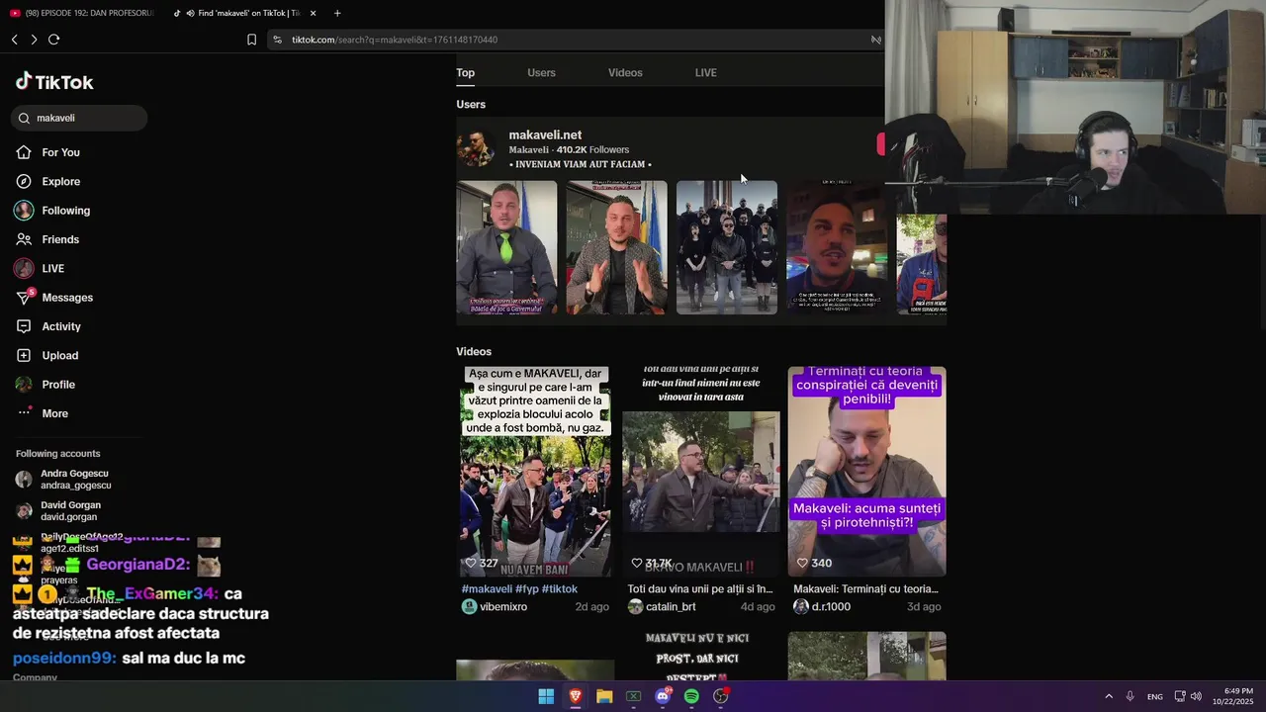
Task: Click the TikTok logo
Action: [x=54, y=82]
